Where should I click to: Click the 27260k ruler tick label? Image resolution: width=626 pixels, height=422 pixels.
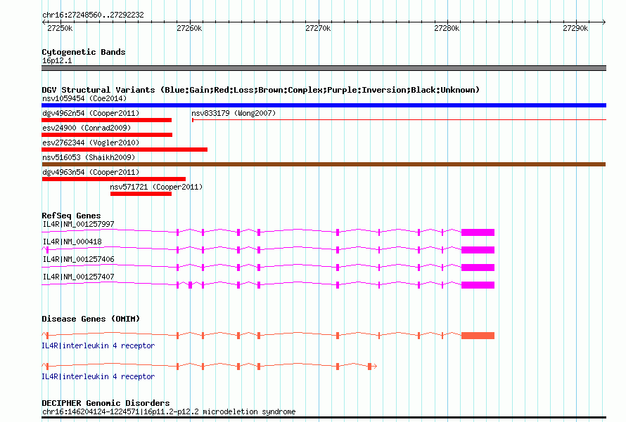[189, 28]
